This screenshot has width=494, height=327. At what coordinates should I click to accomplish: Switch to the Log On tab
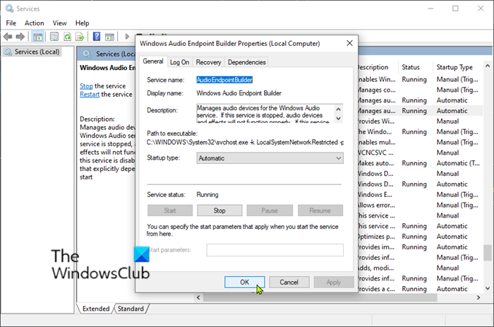point(179,62)
